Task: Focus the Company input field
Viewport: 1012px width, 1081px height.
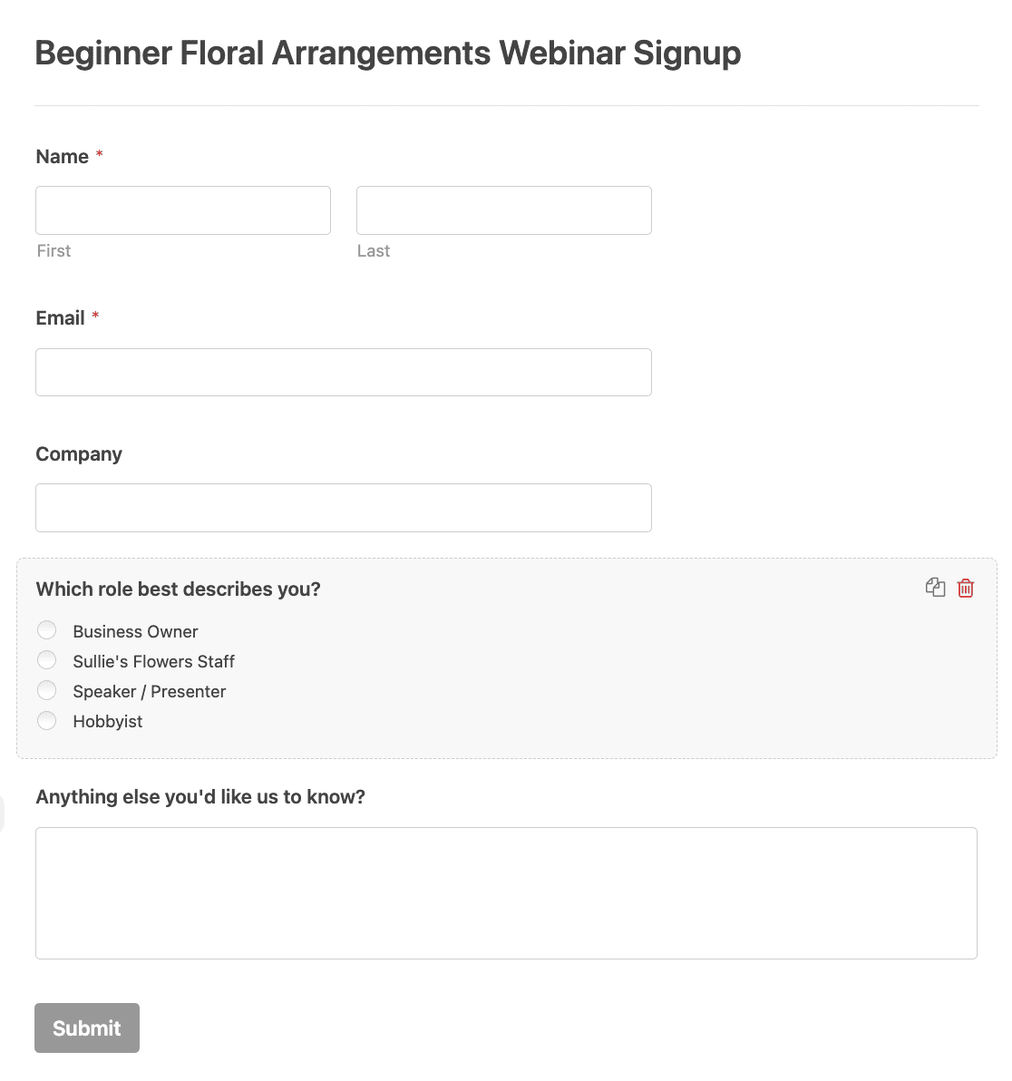Action: click(x=344, y=508)
